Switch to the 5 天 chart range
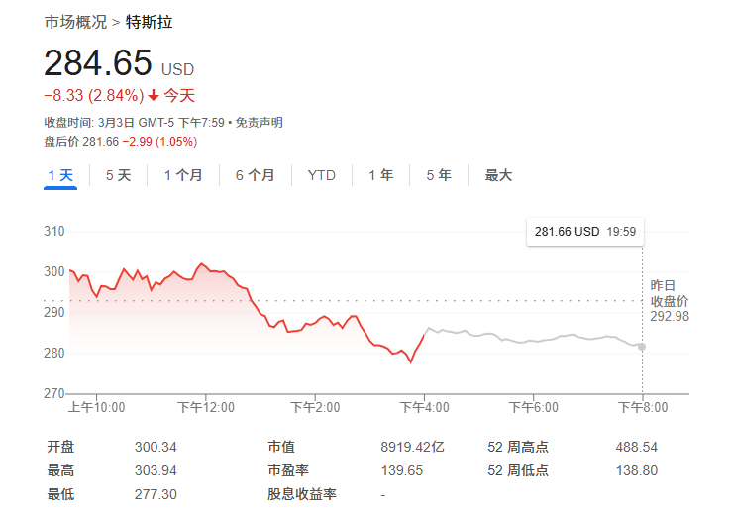The width and height of the screenshot is (729, 515). (118, 175)
